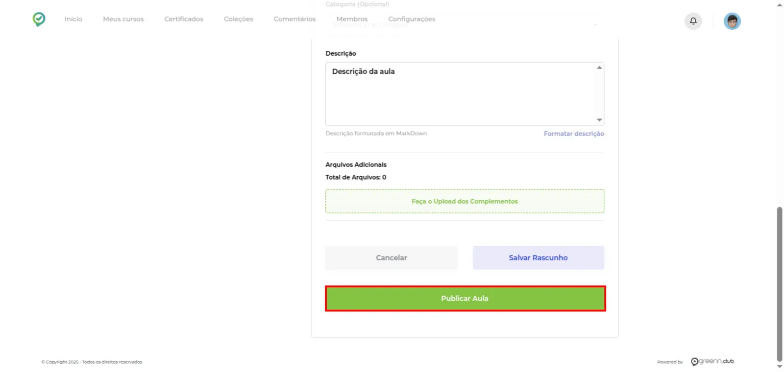Image resolution: width=784 pixels, height=372 pixels.
Task: Click the greenn.club footer logo
Action: (712, 362)
